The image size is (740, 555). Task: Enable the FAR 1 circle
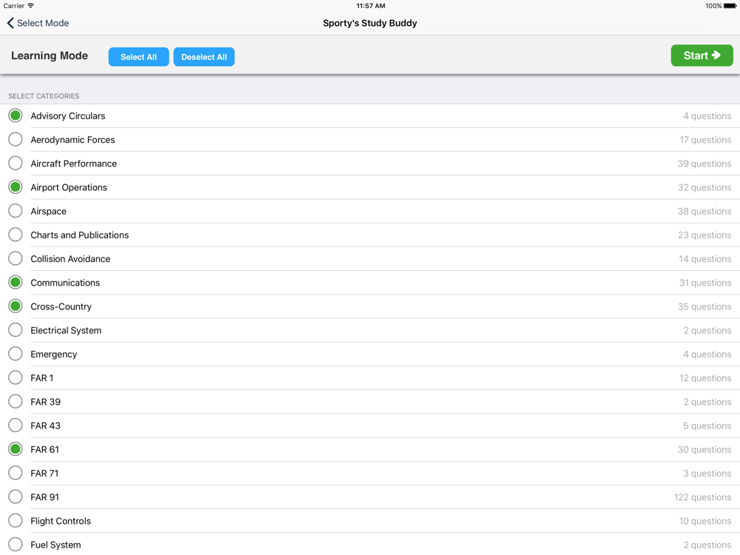coord(16,377)
